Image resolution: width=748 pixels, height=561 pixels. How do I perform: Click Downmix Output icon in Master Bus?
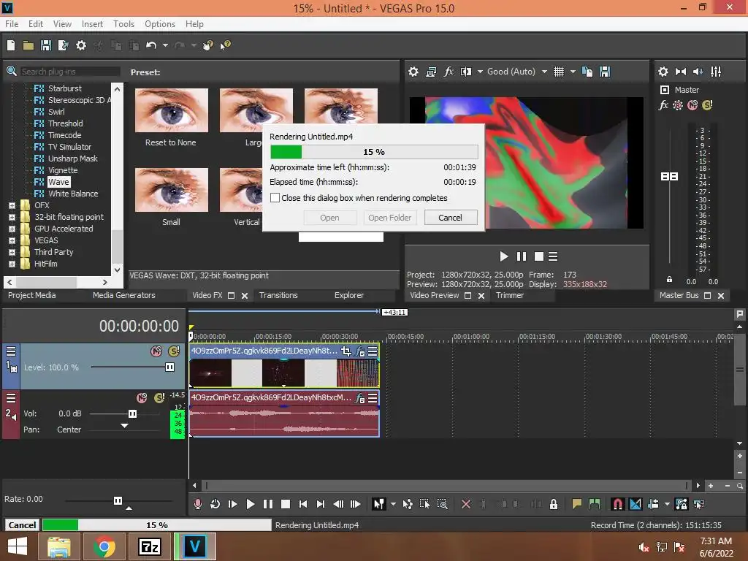[x=681, y=72]
